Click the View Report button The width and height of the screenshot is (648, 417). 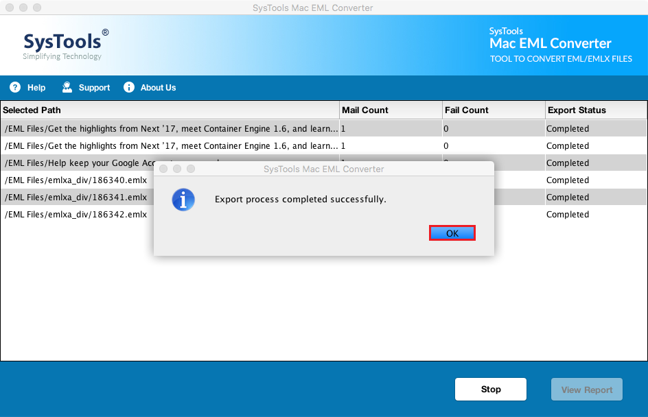(x=587, y=390)
